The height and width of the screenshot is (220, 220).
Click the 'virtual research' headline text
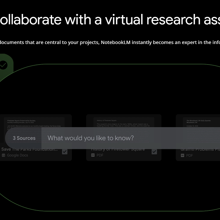153,20
